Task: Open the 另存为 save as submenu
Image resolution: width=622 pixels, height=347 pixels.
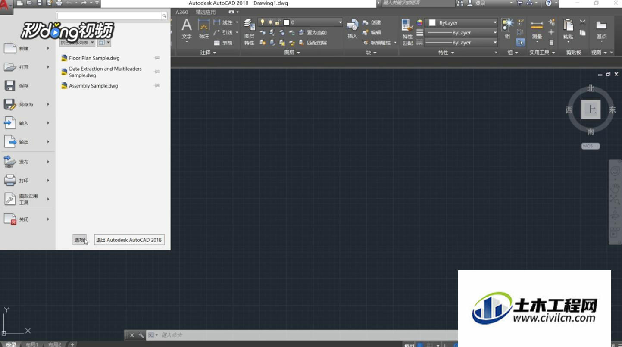Action: pos(27,104)
